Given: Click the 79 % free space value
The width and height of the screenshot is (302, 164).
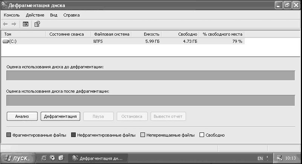Looking at the screenshot, I should 237,41.
